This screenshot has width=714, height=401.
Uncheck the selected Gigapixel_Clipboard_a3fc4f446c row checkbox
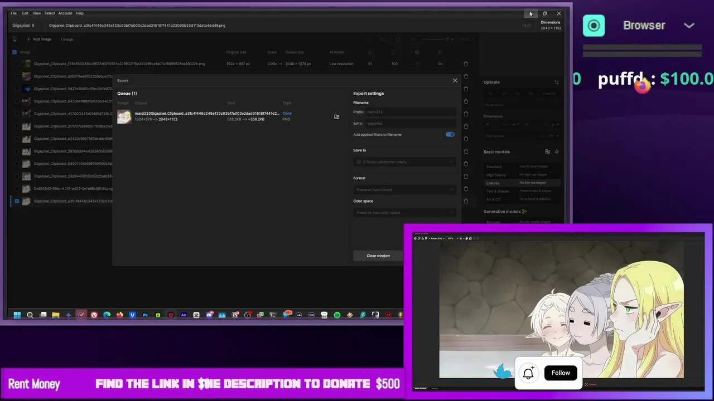click(x=17, y=201)
